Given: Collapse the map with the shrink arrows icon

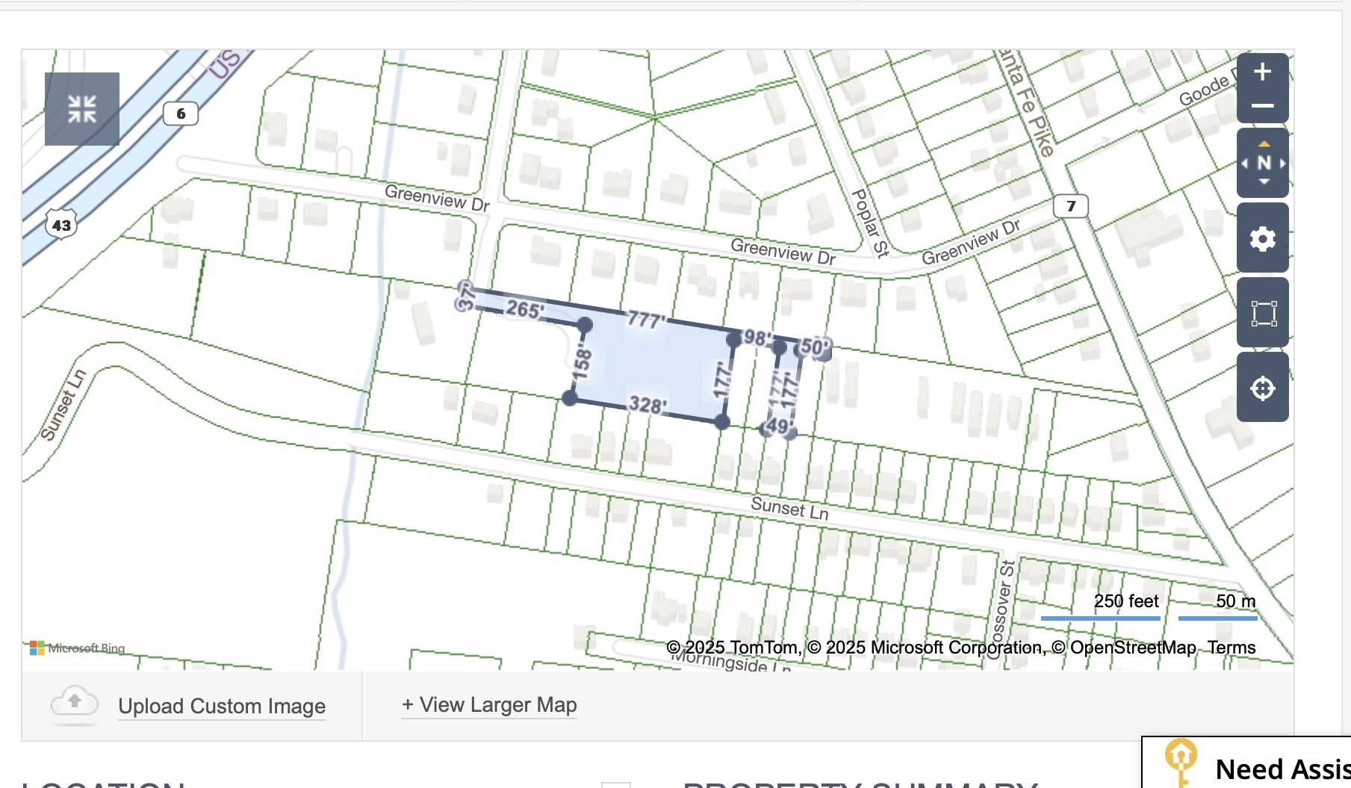Looking at the screenshot, I should 82,109.
